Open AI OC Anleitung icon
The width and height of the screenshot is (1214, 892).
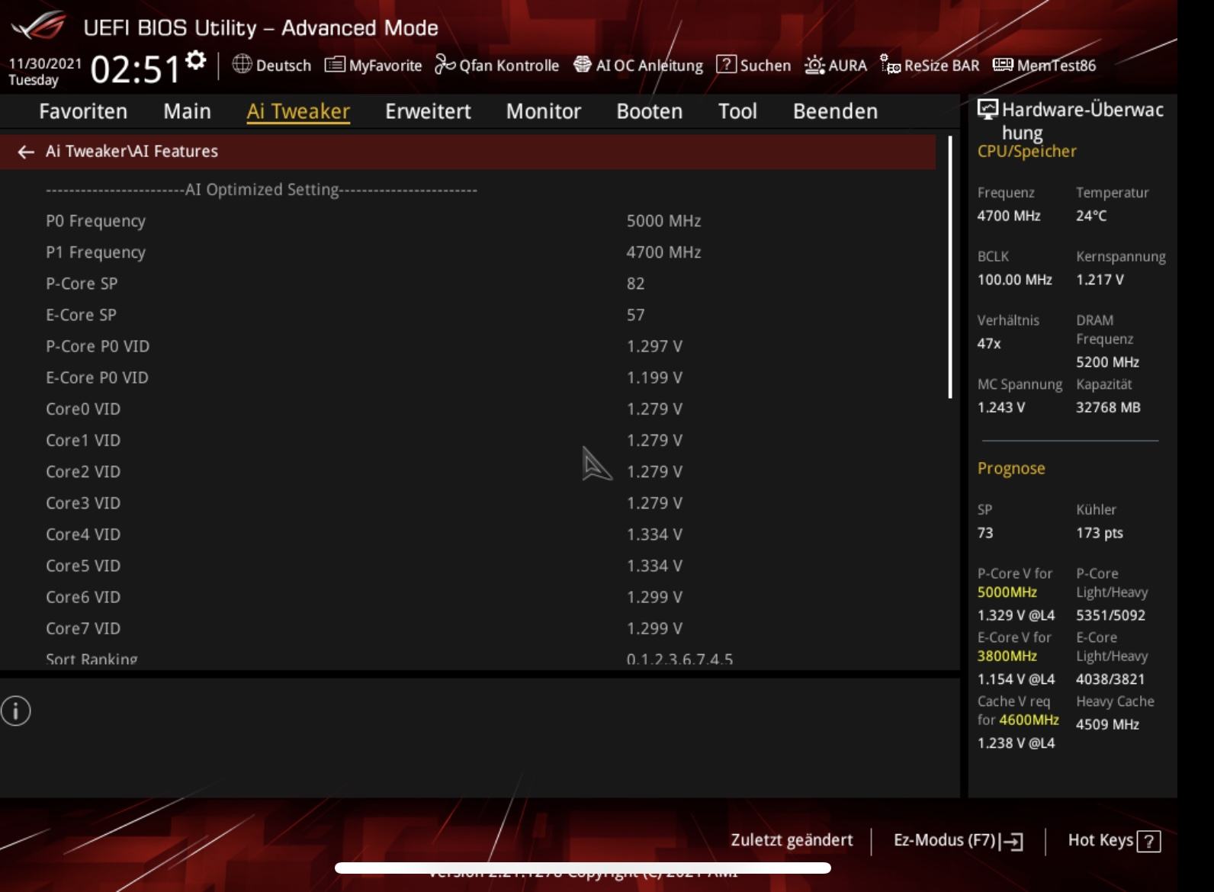[583, 65]
